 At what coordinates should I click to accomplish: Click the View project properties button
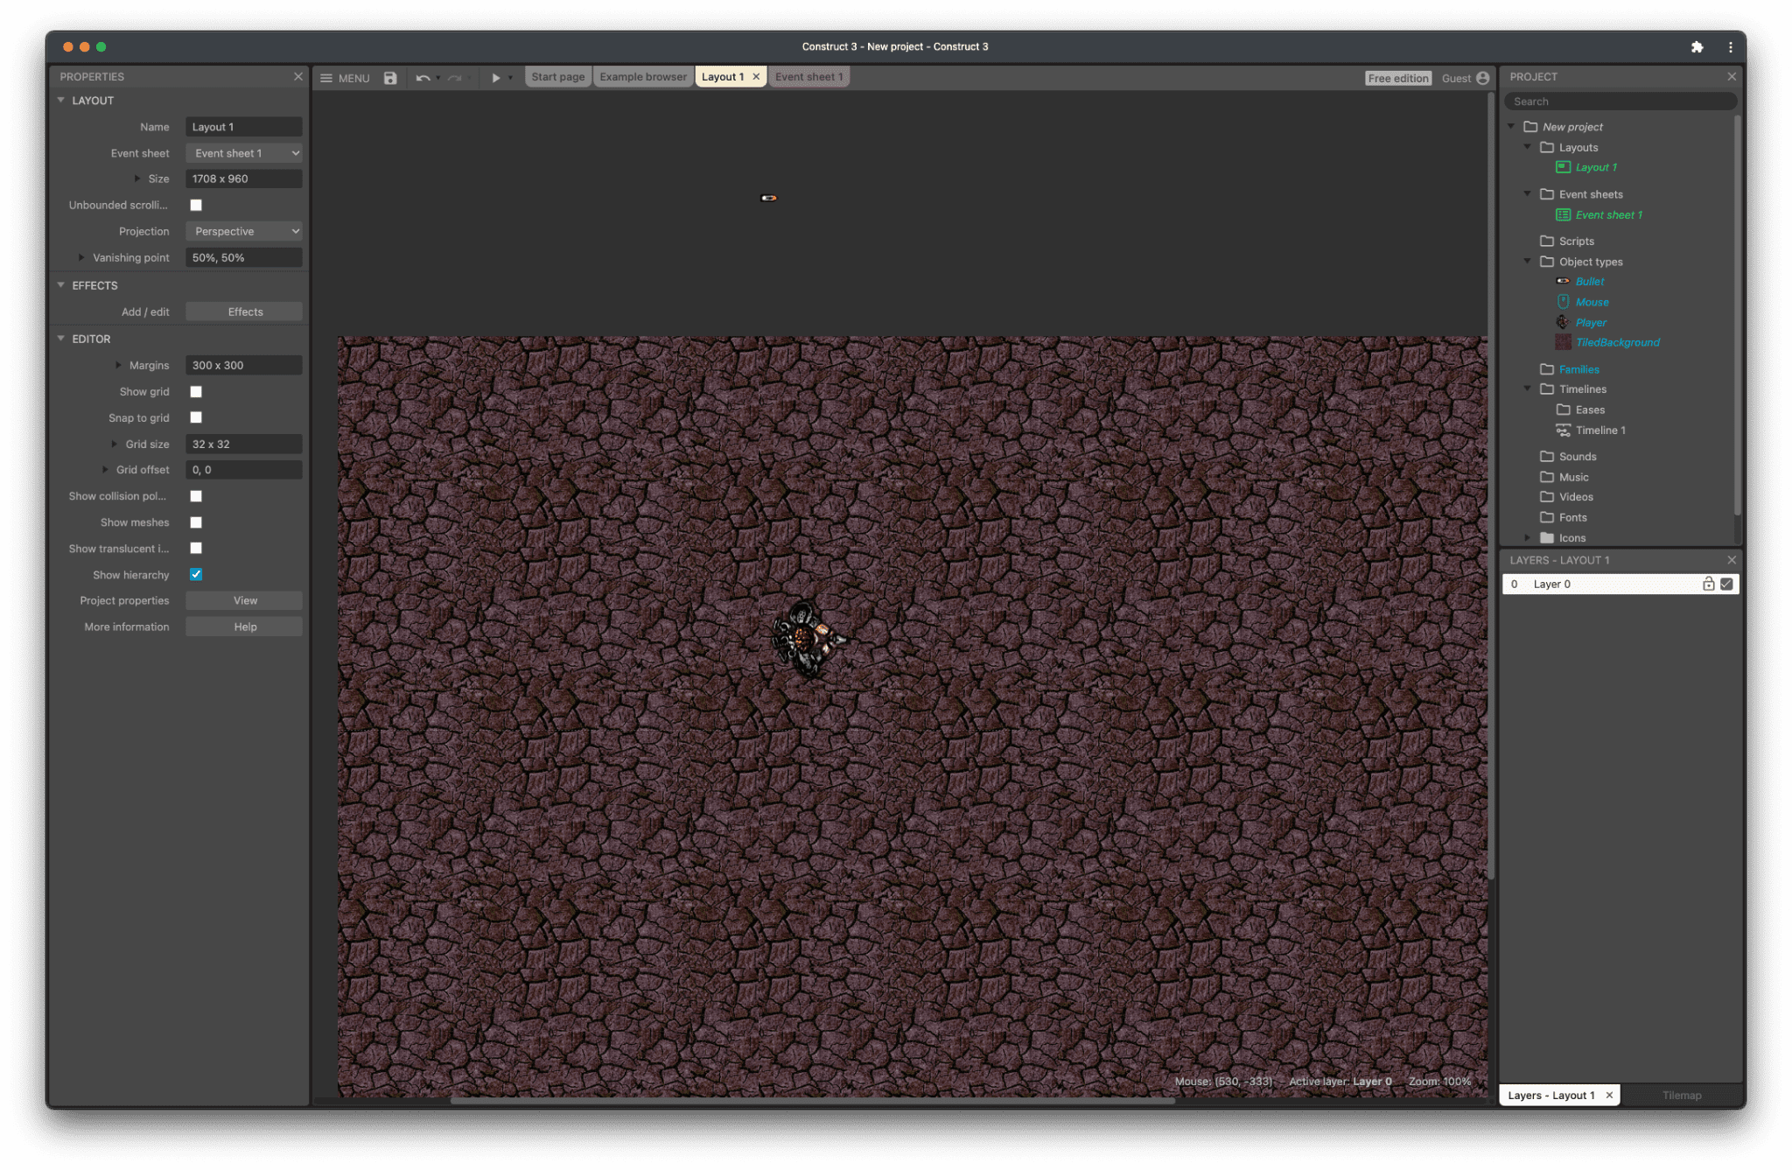(x=243, y=600)
